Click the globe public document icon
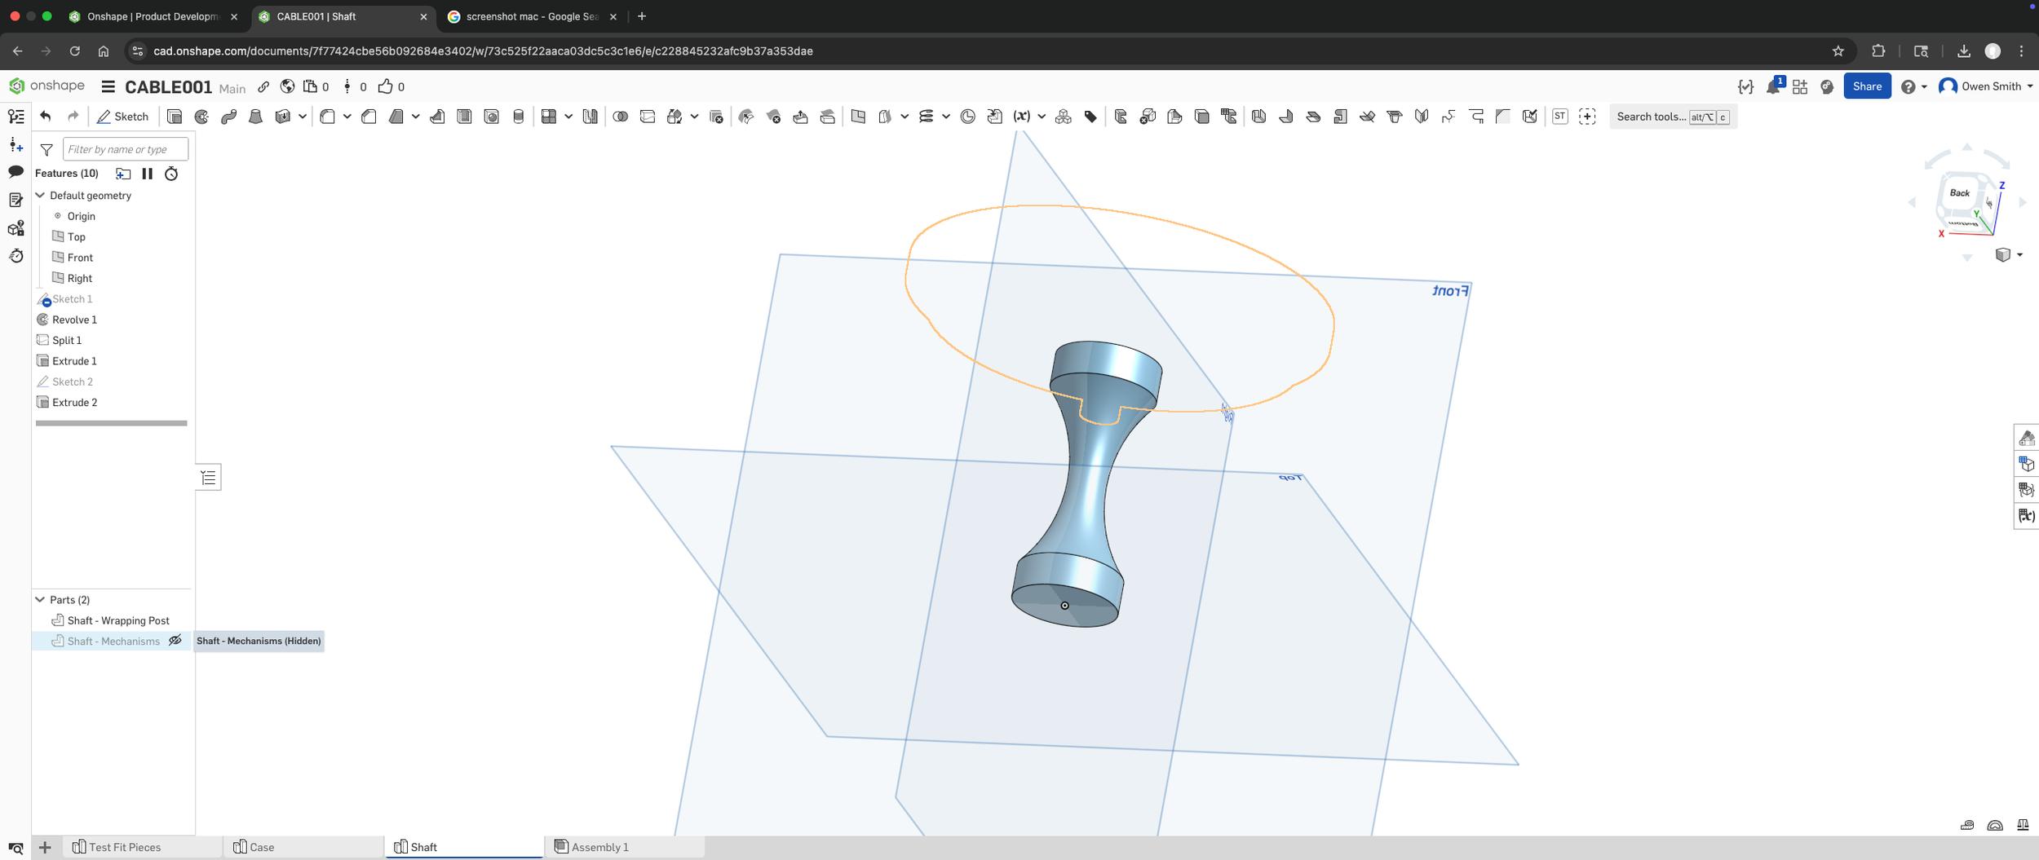 (287, 86)
